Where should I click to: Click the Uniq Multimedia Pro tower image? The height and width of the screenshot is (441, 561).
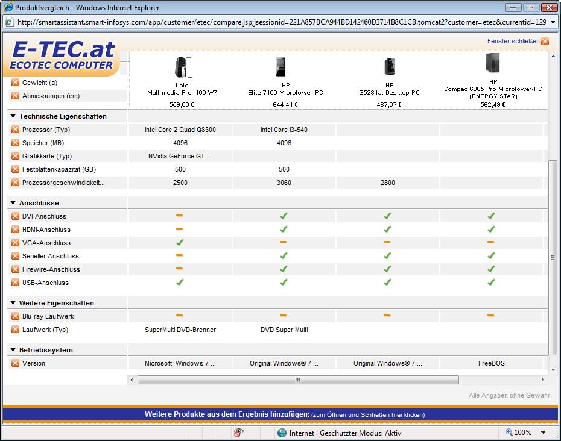(183, 67)
